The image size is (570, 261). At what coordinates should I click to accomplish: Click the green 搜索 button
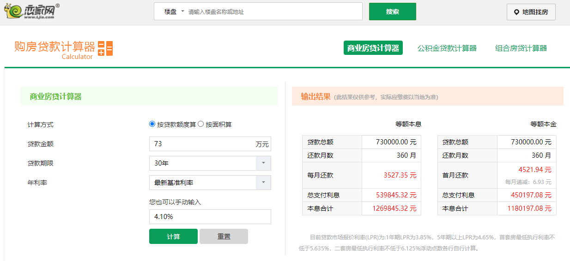pos(393,12)
